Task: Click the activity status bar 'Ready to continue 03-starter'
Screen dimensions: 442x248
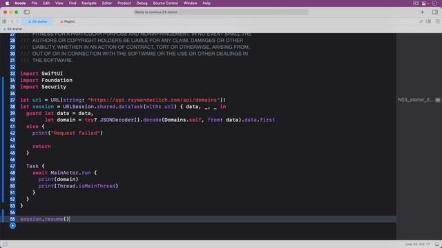Action: (221, 12)
